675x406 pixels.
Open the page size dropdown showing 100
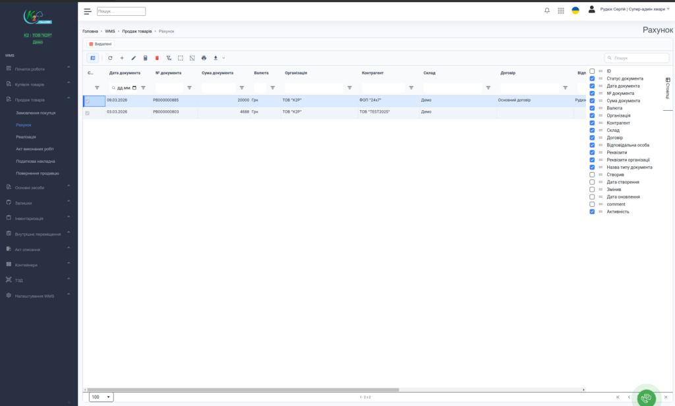pos(101,397)
